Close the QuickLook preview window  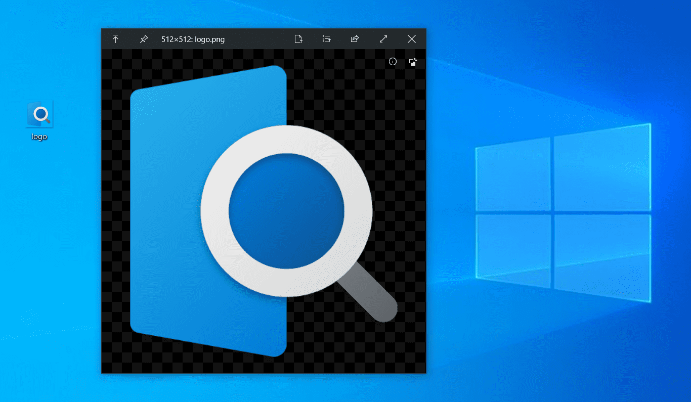point(412,39)
